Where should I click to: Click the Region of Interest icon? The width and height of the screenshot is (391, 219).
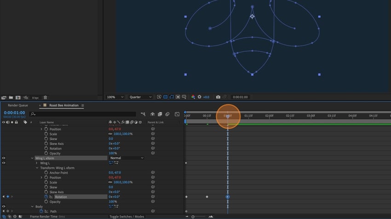coord(178,97)
